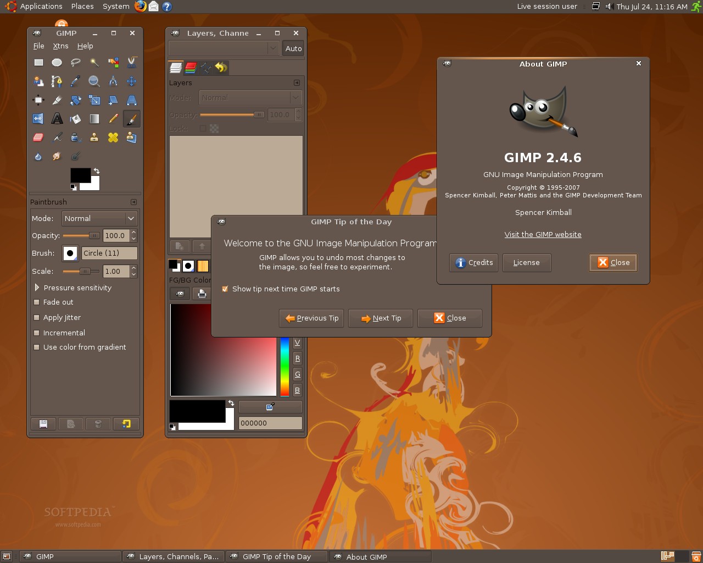The height and width of the screenshot is (563, 703).
Task: Select the Alignment tool
Action: click(x=38, y=100)
